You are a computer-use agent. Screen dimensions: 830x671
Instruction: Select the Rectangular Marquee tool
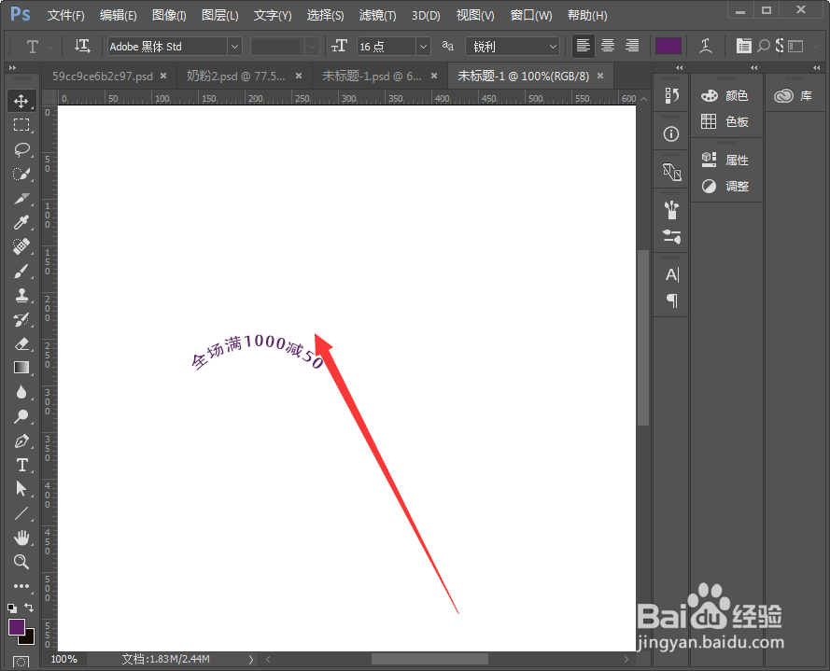[21, 125]
